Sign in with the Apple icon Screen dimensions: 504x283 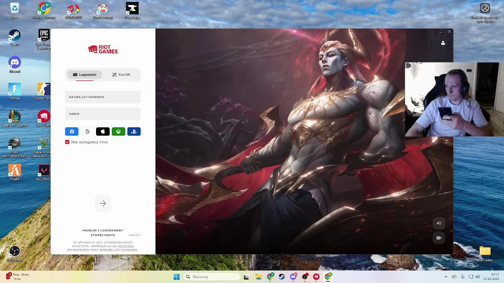[x=103, y=132]
